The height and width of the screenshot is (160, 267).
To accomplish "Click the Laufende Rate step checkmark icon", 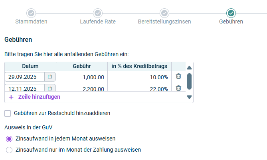I will tap(98, 13).
